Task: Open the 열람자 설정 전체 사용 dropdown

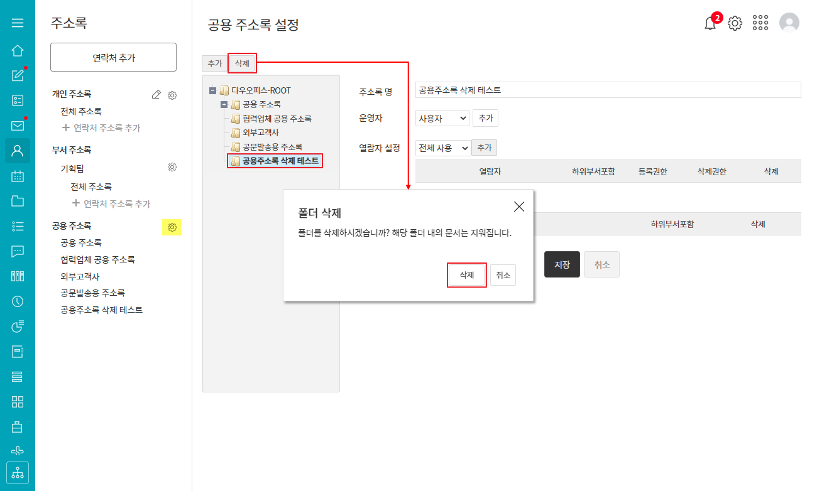Action: [442, 148]
